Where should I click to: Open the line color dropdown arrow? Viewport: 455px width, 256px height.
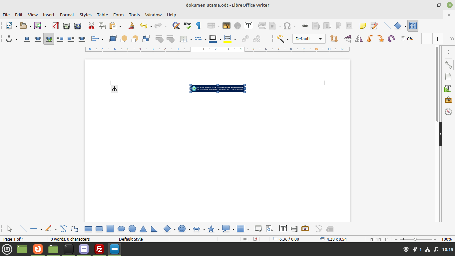click(x=220, y=39)
